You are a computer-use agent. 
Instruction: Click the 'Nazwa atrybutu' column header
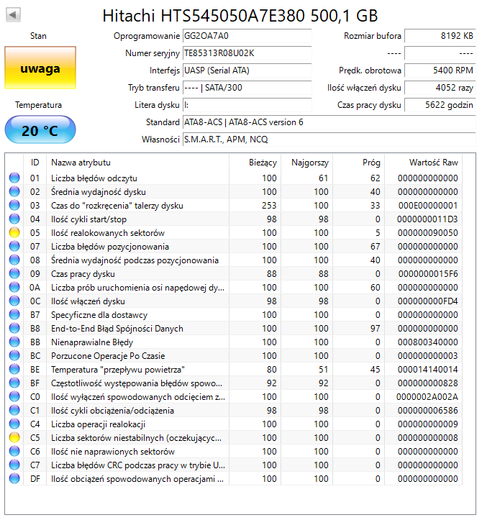pyautogui.click(x=137, y=163)
